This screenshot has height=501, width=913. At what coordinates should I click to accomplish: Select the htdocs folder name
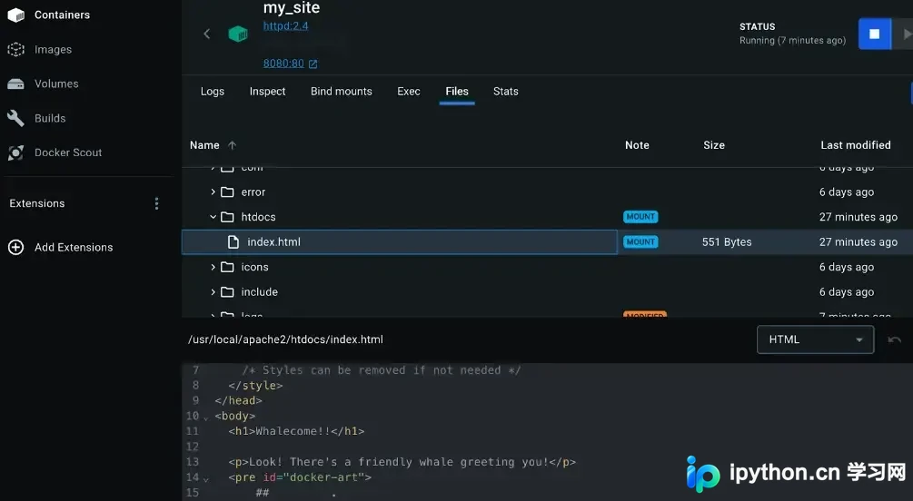tap(259, 217)
